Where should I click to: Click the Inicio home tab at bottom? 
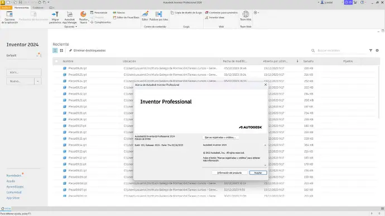click(6, 209)
